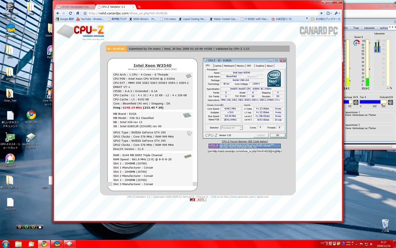This screenshot has height=248, width=396.
Task: Click Fan 4 blue speed bar
Action: [370, 102]
